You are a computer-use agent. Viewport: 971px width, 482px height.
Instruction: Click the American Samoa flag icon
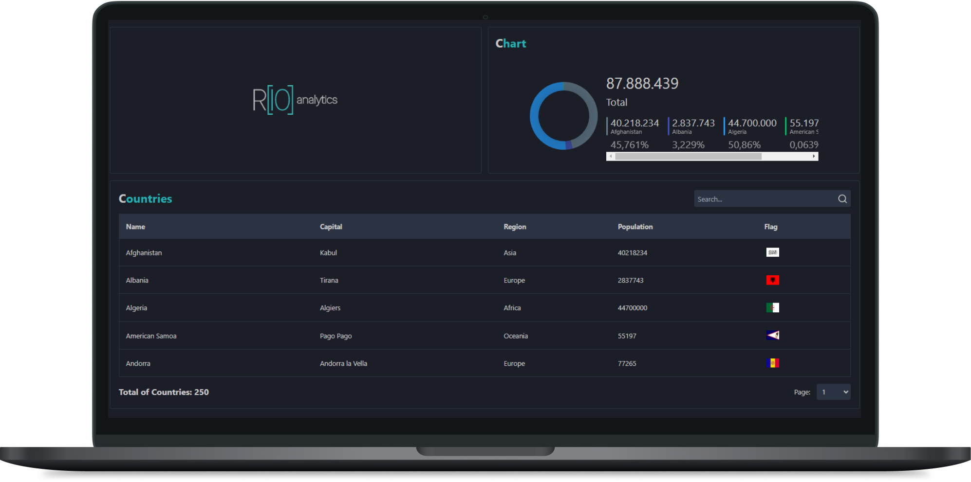pos(772,336)
